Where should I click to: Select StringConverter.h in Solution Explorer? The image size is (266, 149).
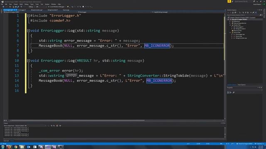[x=240, y=29]
